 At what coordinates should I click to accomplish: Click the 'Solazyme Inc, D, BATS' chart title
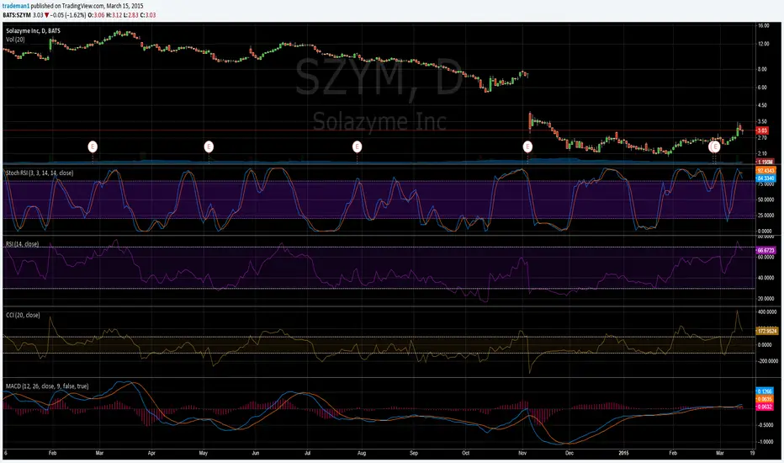coord(33,31)
